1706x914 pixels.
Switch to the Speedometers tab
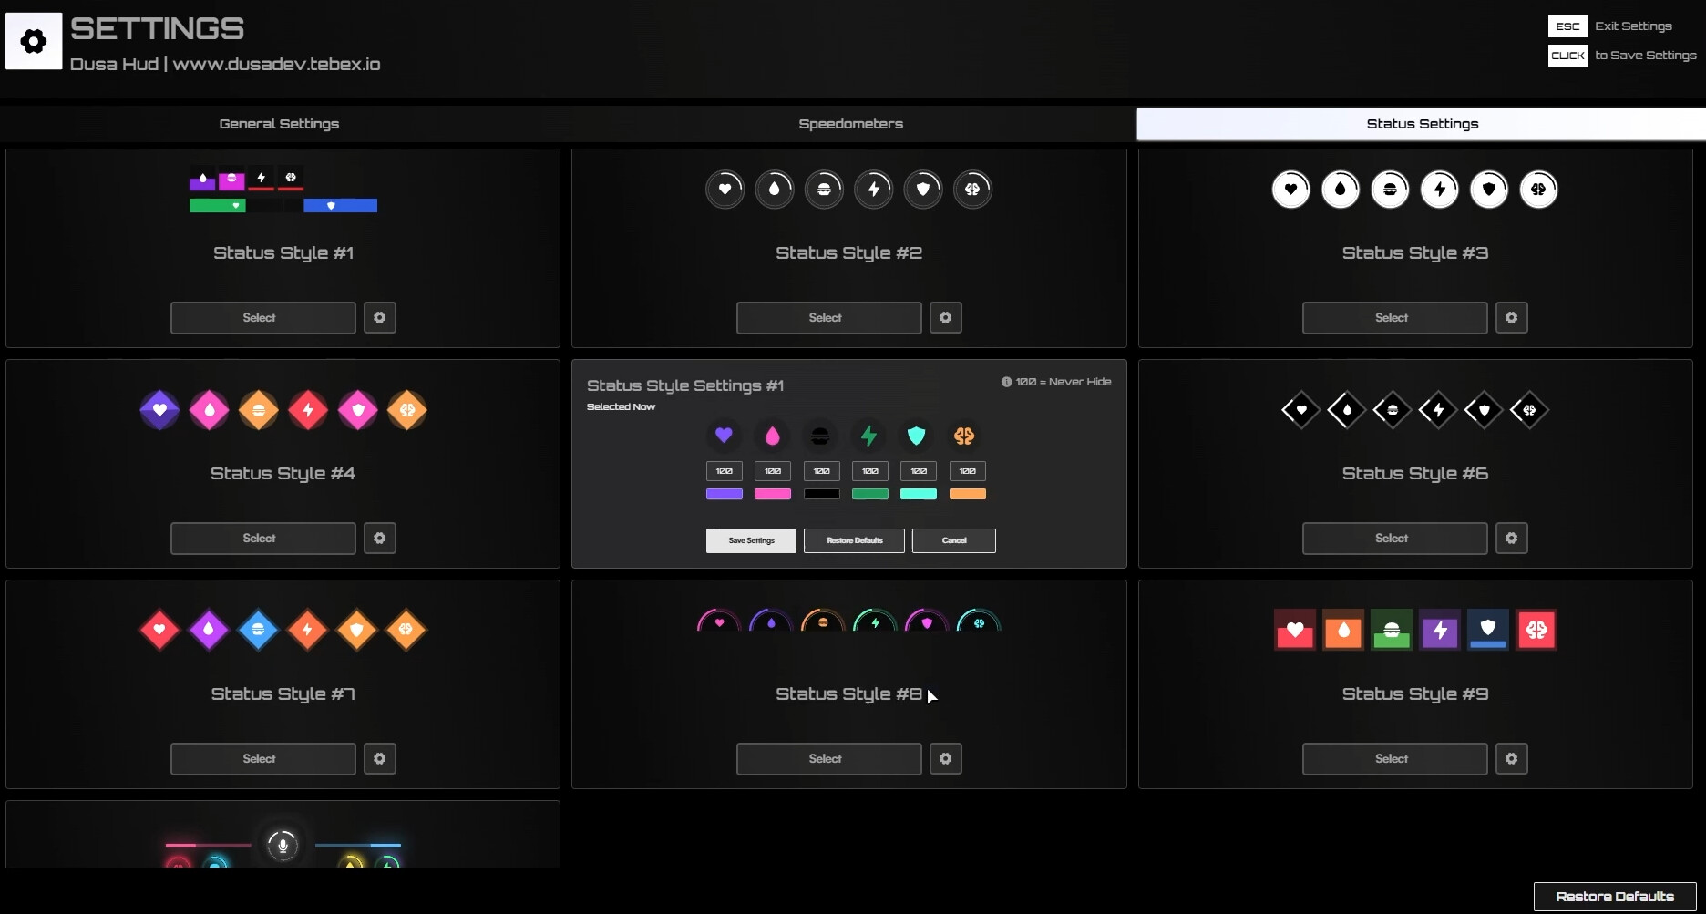[x=850, y=123]
